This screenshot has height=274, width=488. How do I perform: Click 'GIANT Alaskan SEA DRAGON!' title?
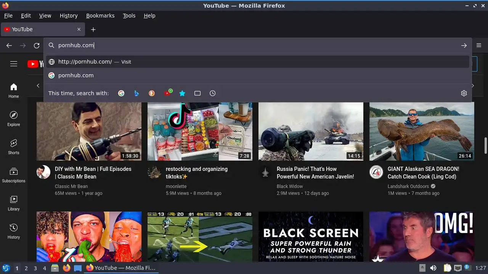click(x=423, y=173)
